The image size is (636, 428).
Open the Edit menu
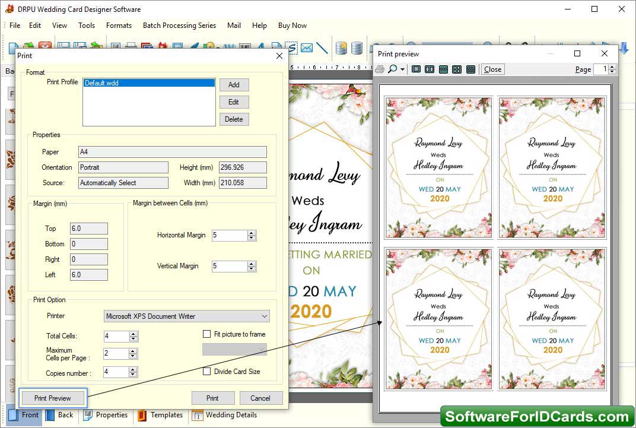[35, 25]
